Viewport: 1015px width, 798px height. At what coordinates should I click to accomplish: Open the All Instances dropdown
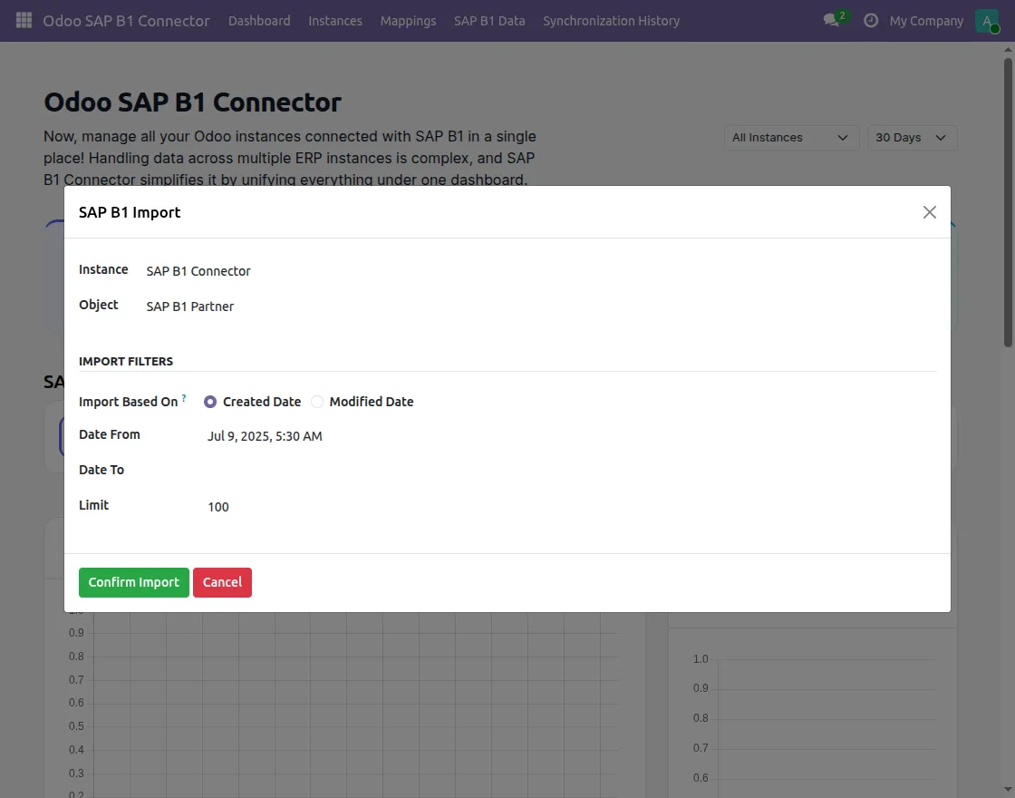[x=791, y=137]
